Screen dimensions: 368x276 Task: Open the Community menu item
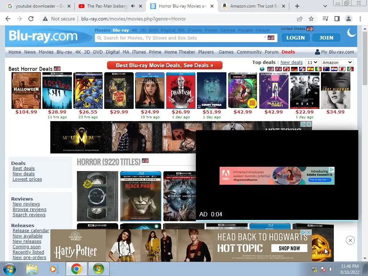249,52
